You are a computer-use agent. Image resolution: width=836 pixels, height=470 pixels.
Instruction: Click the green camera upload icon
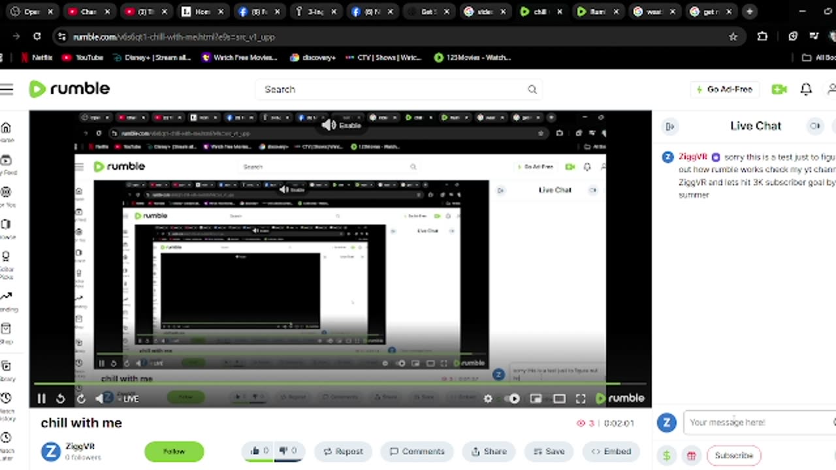779,89
